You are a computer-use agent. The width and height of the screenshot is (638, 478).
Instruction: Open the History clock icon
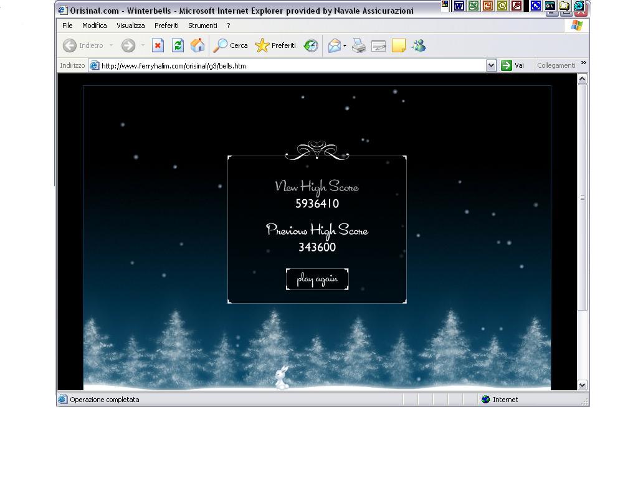[x=311, y=45]
